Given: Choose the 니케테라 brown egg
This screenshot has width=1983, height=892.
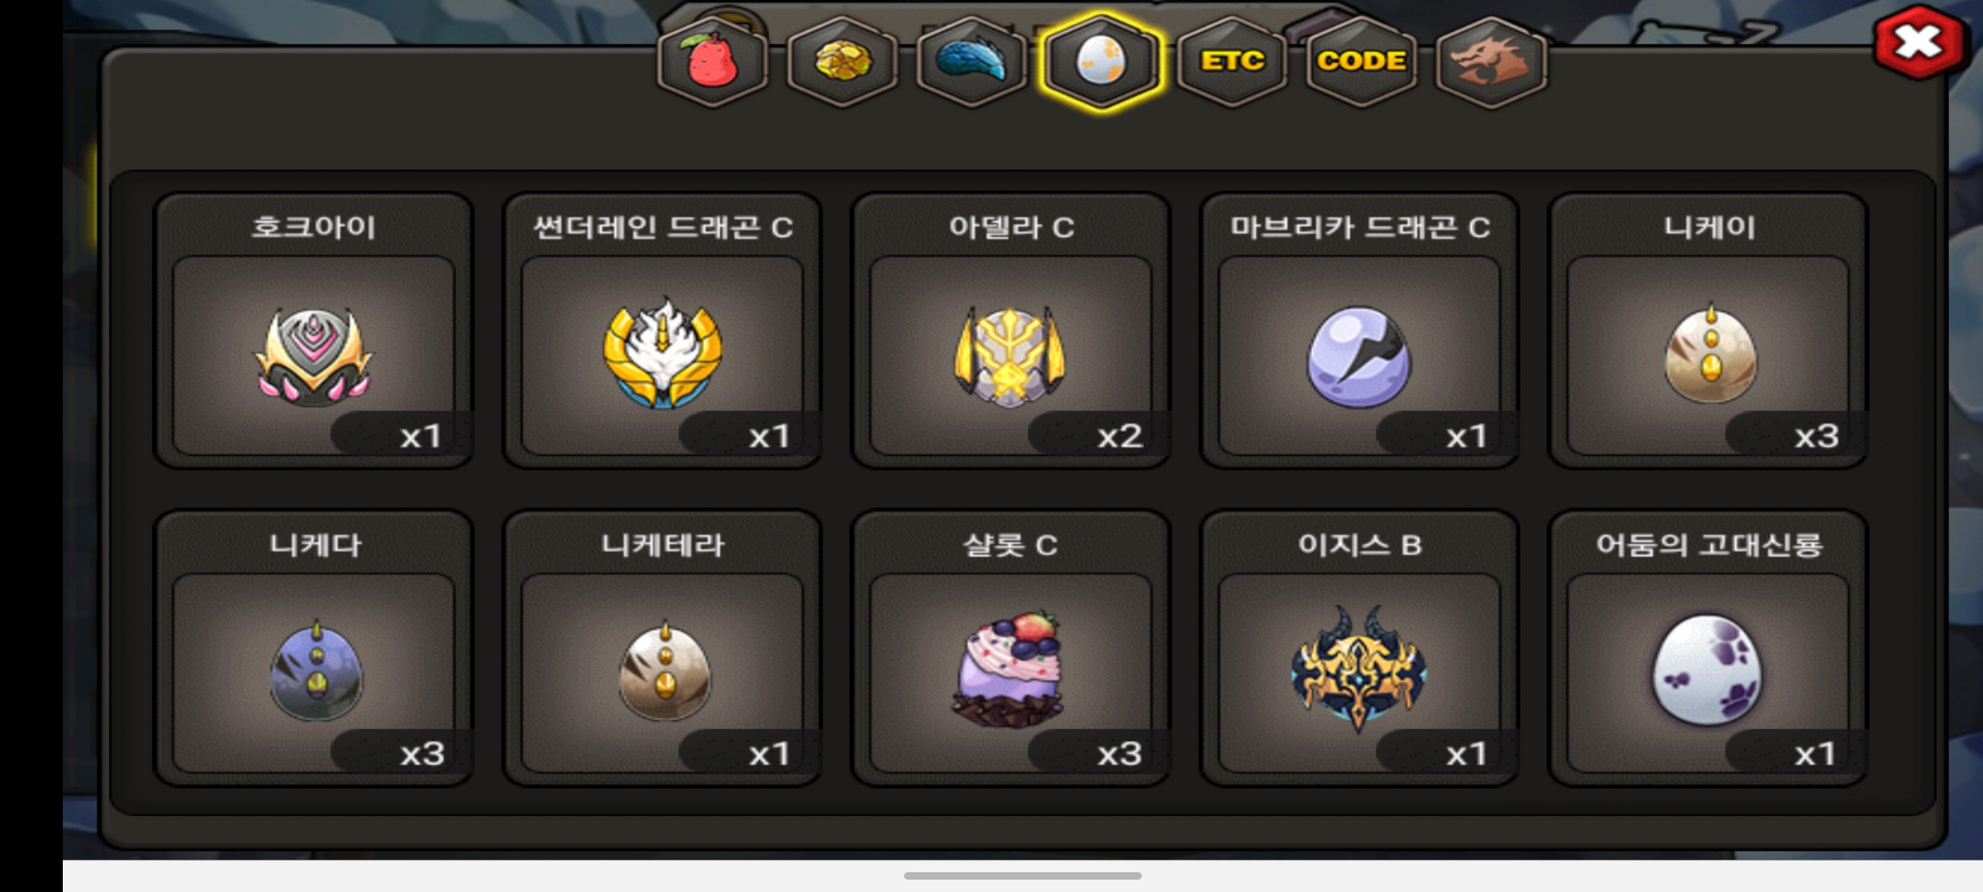Looking at the screenshot, I should point(665,671).
